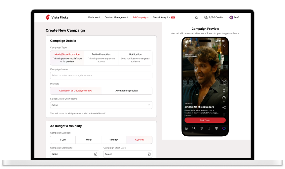Open Global Analytics tab
Viewport: 285px width, 169px height.
point(162,17)
